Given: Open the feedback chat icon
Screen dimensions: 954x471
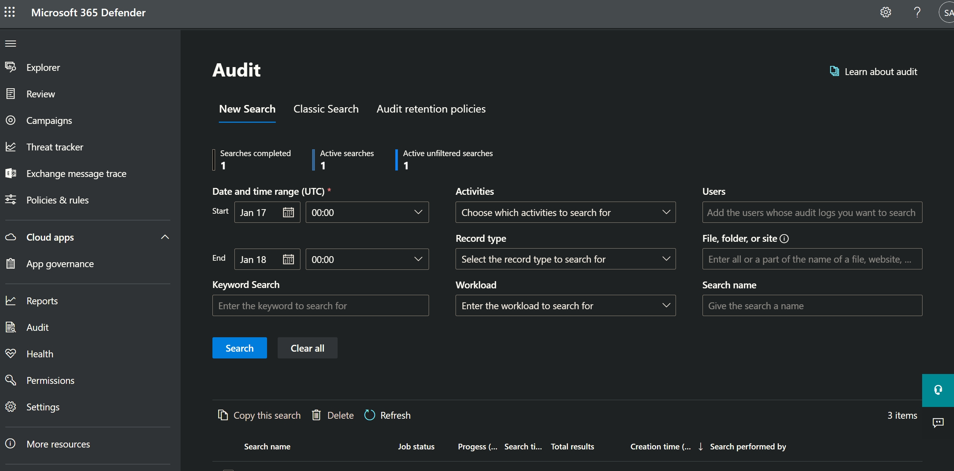Looking at the screenshot, I should pos(938,422).
